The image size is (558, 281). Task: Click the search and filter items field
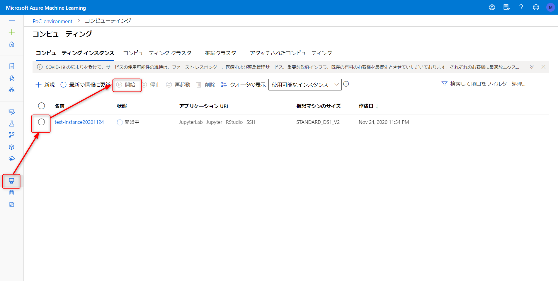pyautogui.click(x=488, y=84)
